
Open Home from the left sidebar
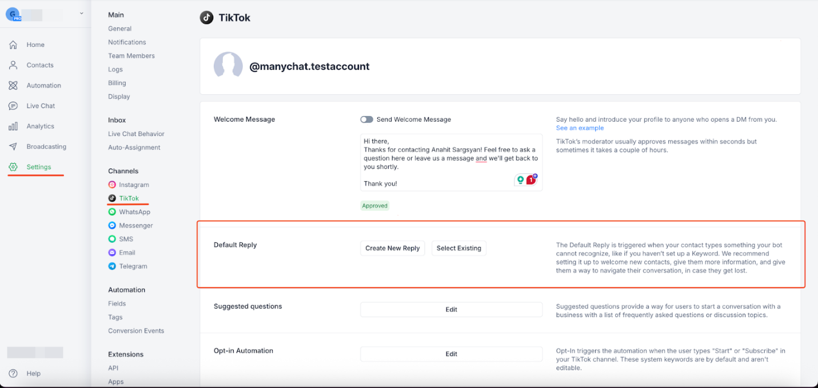click(35, 45)
